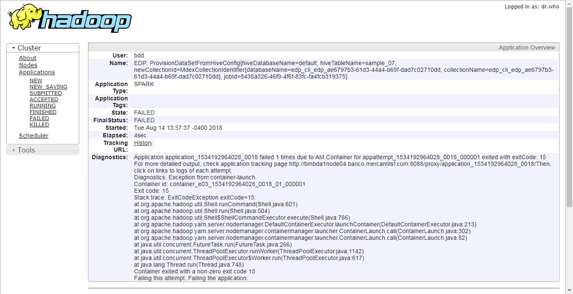
Task: View FINISHED applications
Action: (43, 112)
